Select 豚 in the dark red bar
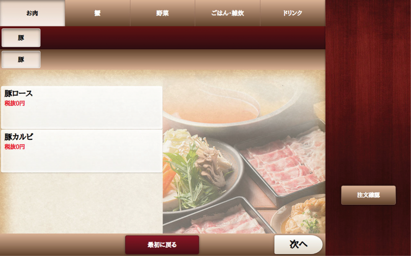This screenshot has height=256, width=411. coord(21,38)
